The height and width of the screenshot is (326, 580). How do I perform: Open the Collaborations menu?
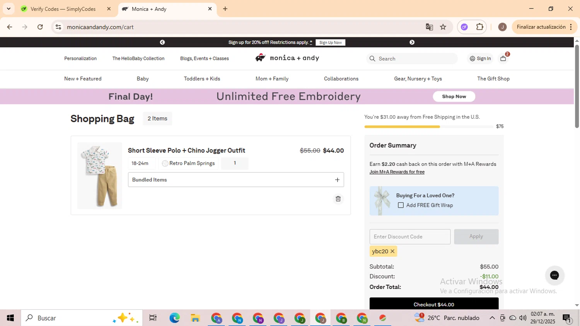tap(341, 79)
